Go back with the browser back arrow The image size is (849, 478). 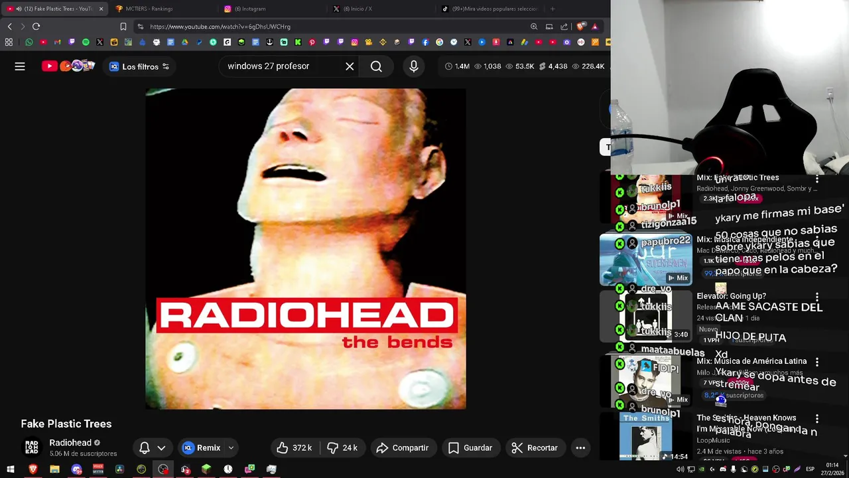(9, 27)
